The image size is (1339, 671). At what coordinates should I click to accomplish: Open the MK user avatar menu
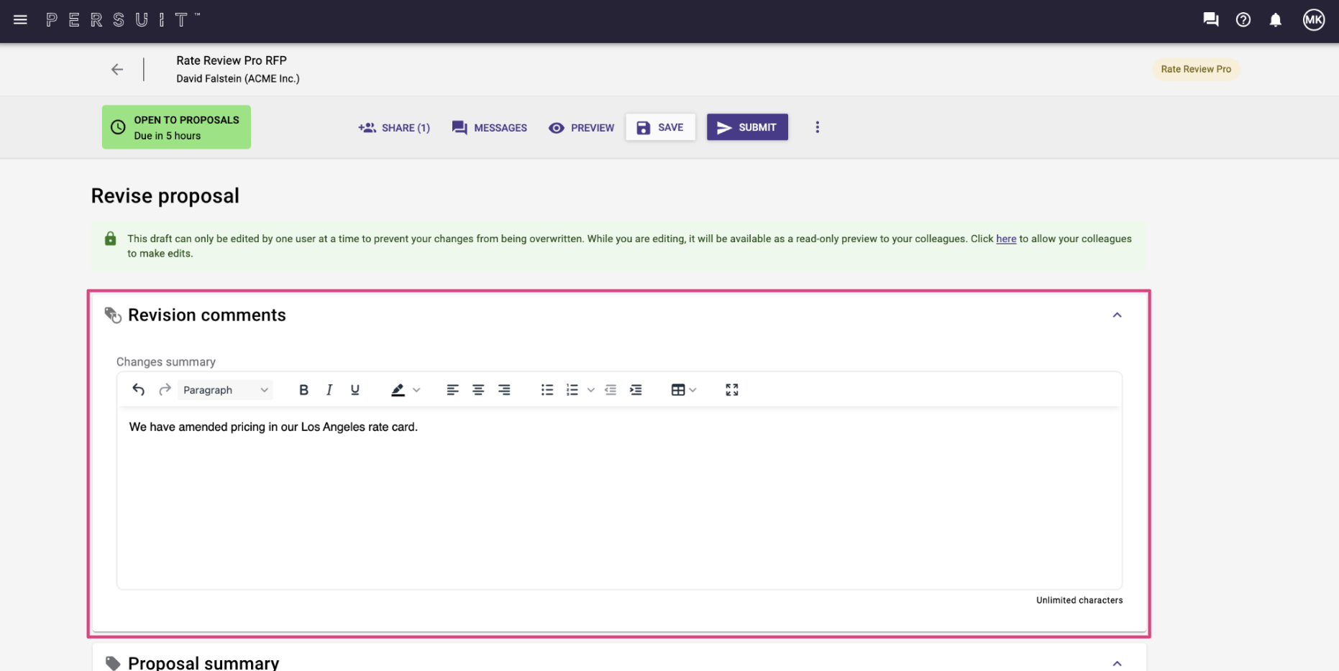1313,20
